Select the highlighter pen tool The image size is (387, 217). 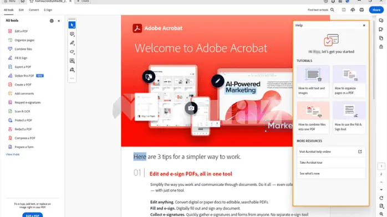point(72,43)
